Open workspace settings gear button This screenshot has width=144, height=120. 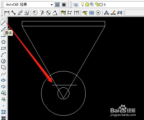click(x=57, y=5)
